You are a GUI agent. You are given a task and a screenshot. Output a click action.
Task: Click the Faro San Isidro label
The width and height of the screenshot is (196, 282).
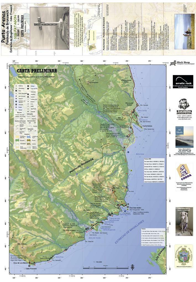[135, 208]
